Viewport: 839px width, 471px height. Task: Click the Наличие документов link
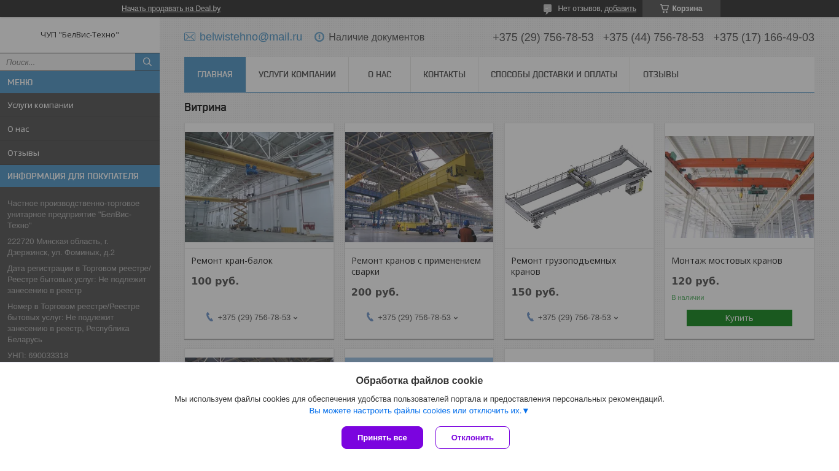coord(377,37)
